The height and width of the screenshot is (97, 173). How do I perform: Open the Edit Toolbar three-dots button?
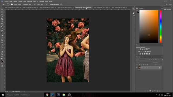[2, 56]
